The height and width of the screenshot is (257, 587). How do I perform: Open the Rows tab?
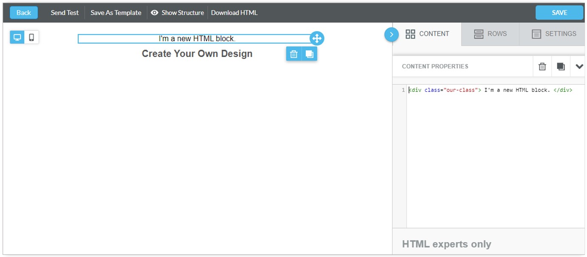[x=490, y=34]
